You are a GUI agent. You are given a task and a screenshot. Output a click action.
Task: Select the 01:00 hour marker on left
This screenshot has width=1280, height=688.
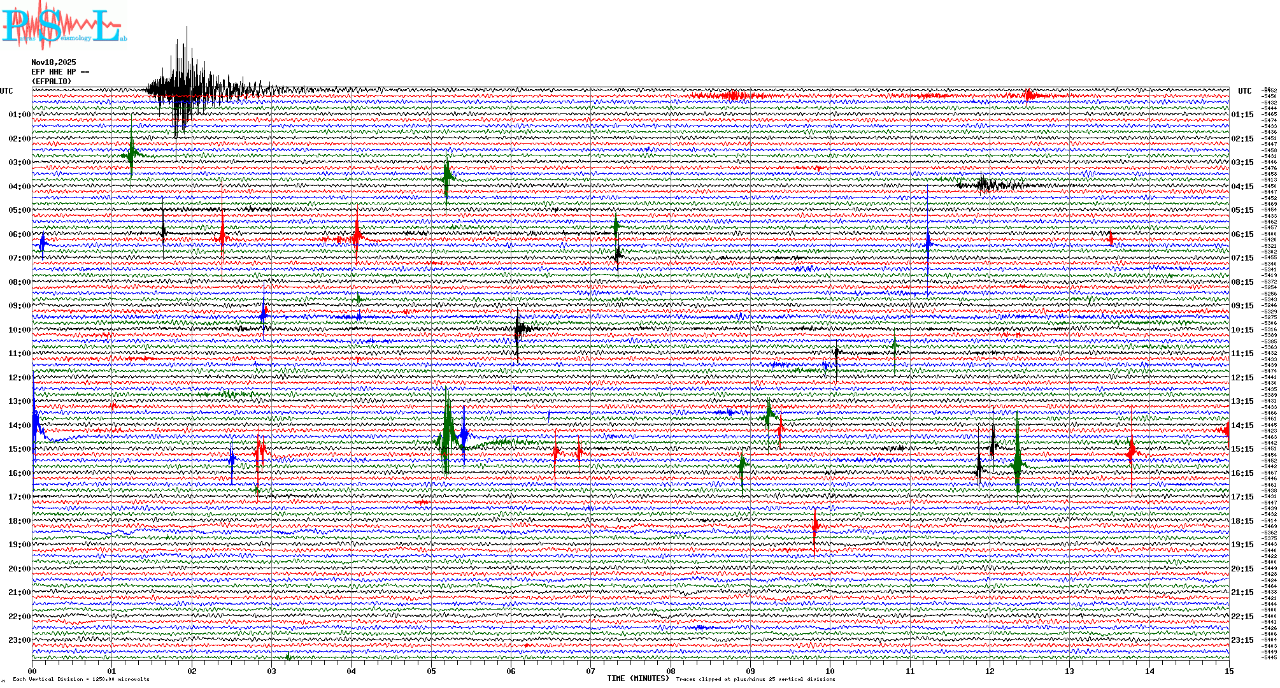coord(19,115)
